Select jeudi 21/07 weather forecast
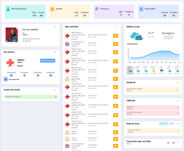This screenshot has width=184, height=151. (130, 70)
